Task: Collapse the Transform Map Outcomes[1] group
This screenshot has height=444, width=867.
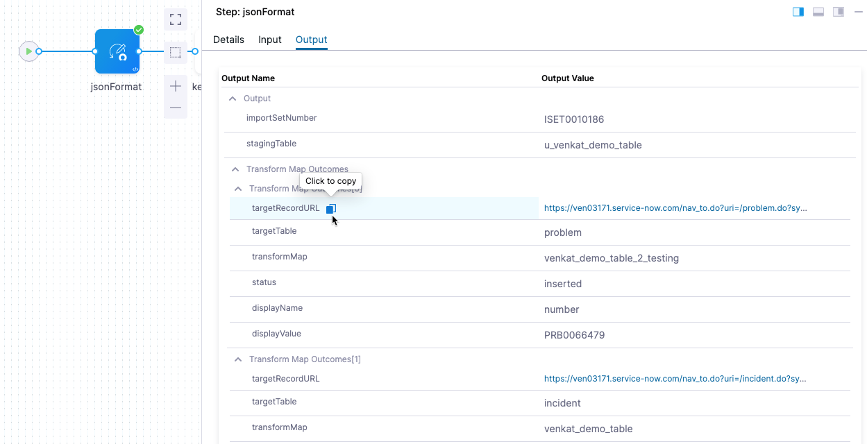Action: 239,359
